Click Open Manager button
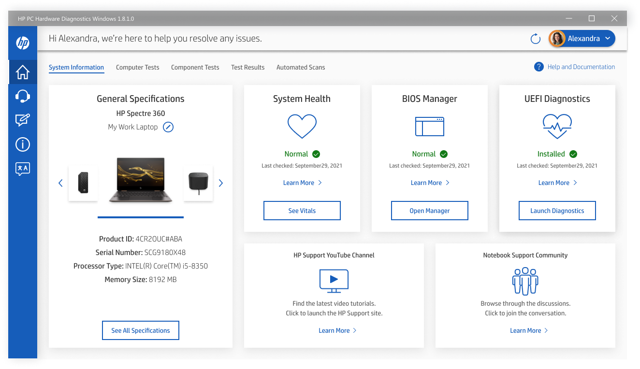Viewport: 640px width, 369px height. click(430, 211)
